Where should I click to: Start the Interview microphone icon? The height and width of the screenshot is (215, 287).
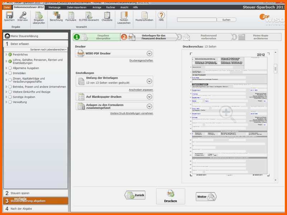click(23, 15)
